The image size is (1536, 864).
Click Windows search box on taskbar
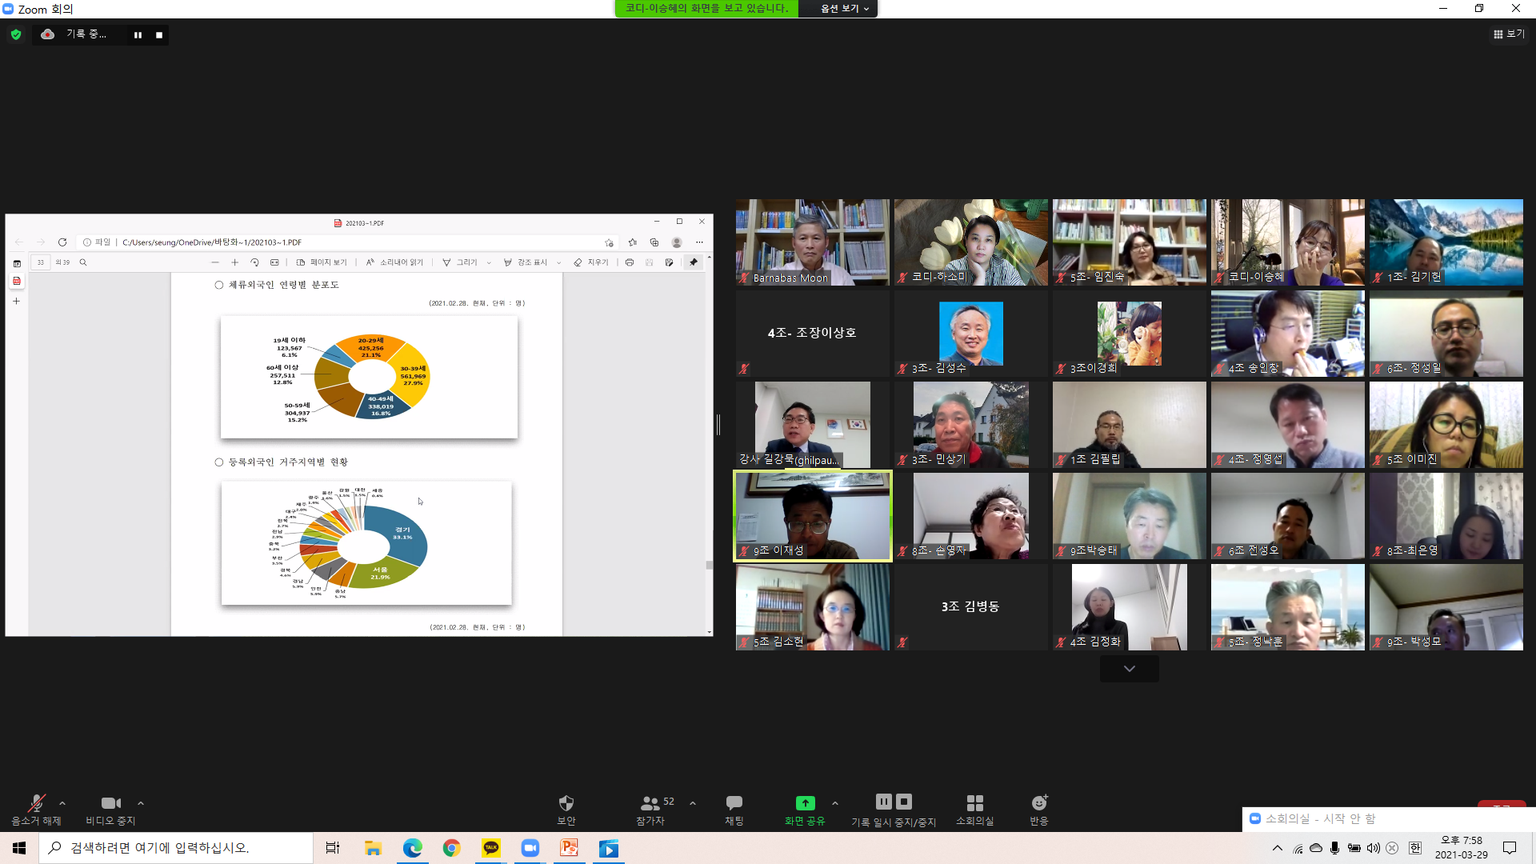(176, 848)
